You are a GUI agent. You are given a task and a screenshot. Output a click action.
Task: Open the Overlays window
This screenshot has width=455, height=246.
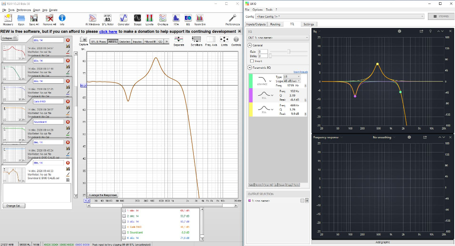(x=163, y=18)
